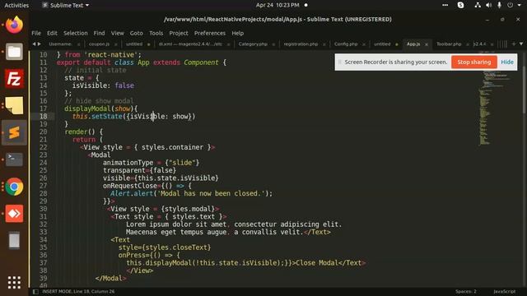
Task: Switch to the registration.php tab
Action: [301, 44]
